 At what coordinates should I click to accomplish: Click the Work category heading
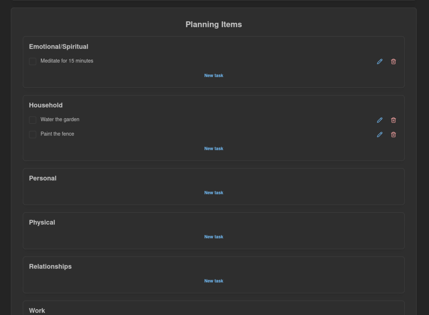(x=37, y=311)
